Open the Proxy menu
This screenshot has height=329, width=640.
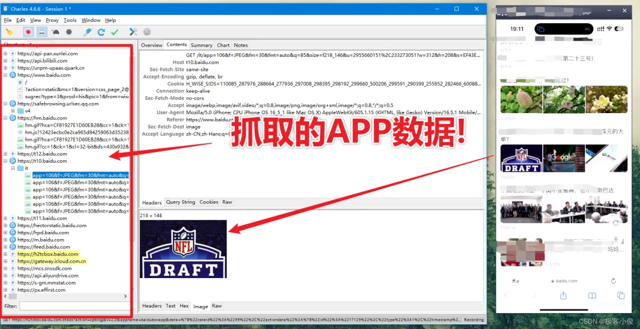pos(52,20)
